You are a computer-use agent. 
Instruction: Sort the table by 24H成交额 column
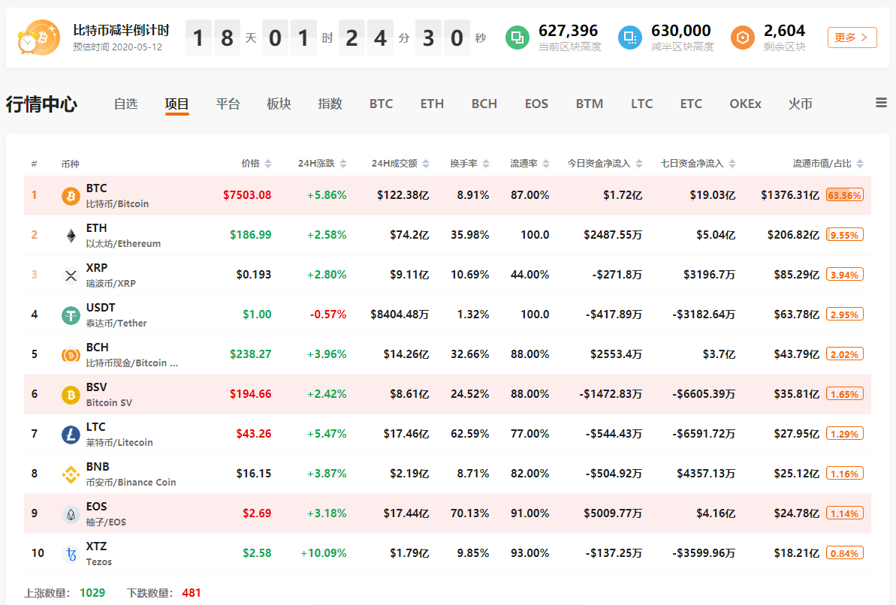[x=400, y=164]
